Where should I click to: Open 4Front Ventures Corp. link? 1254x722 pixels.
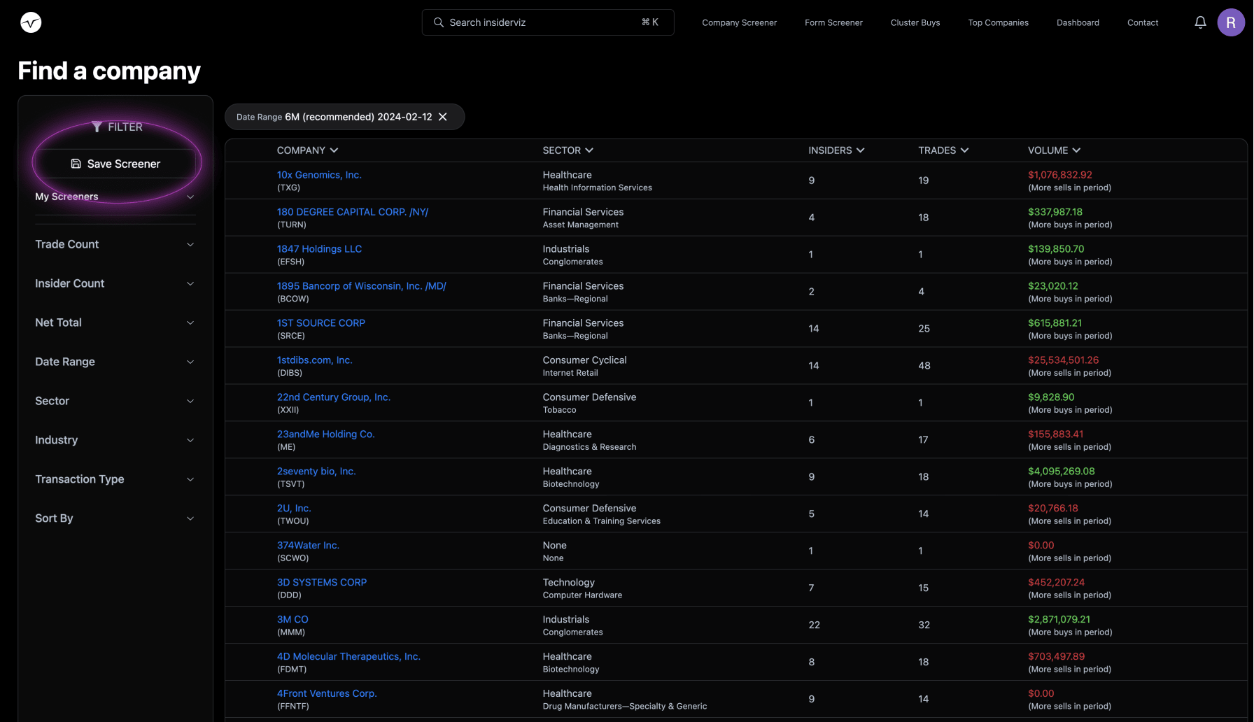[x=327, y=694]
